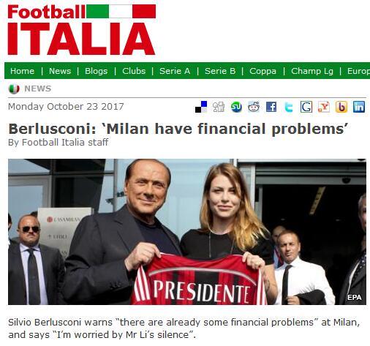Share via the Bebo icon
This screenshot has height=346, width=370.
click(x=341, y=107)
